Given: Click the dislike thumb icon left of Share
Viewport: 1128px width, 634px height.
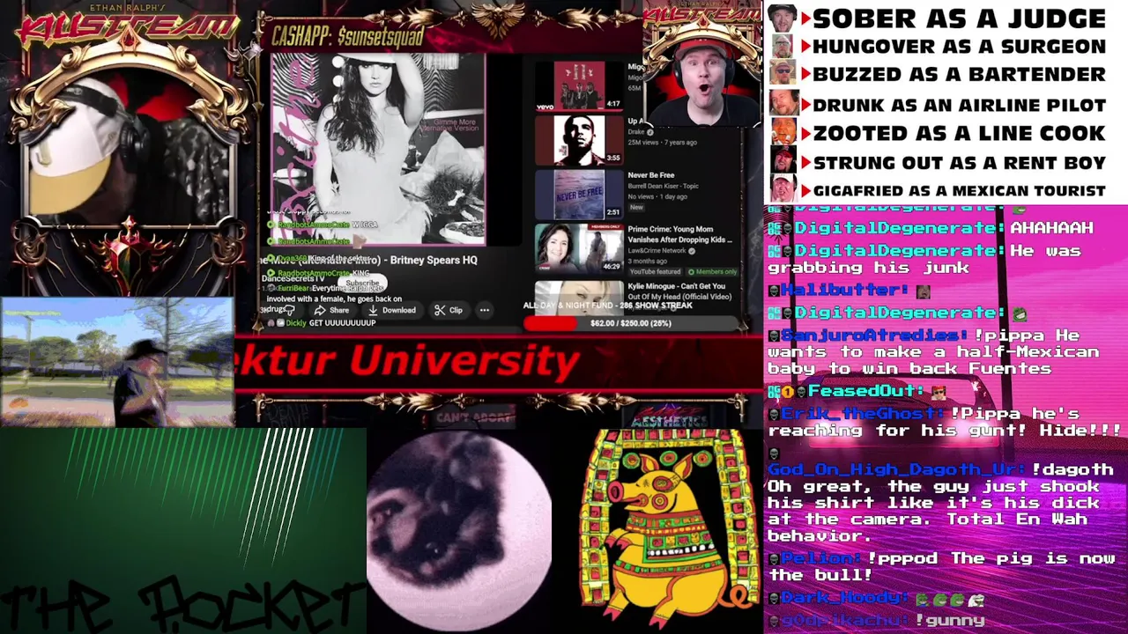Looking at the screenshot, I should pos(289,310).
